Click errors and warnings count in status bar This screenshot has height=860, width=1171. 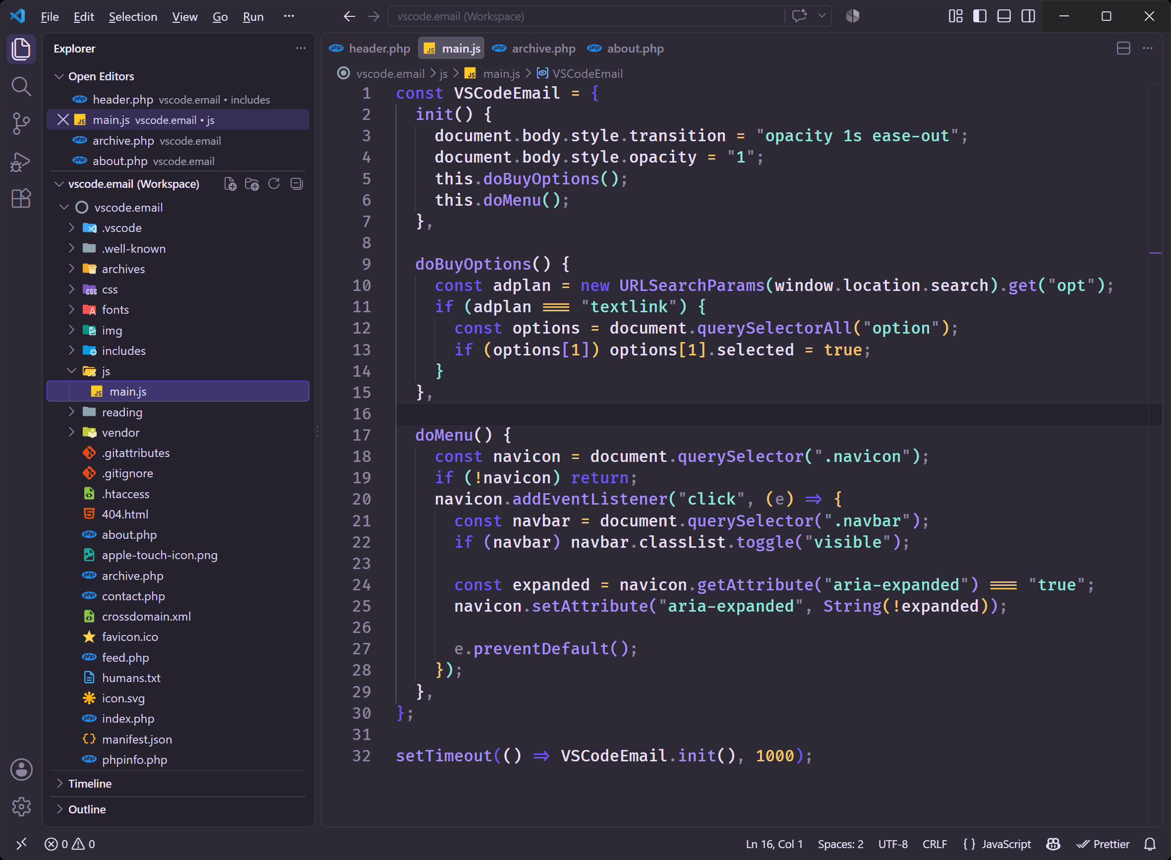click(x=70, y=844)
